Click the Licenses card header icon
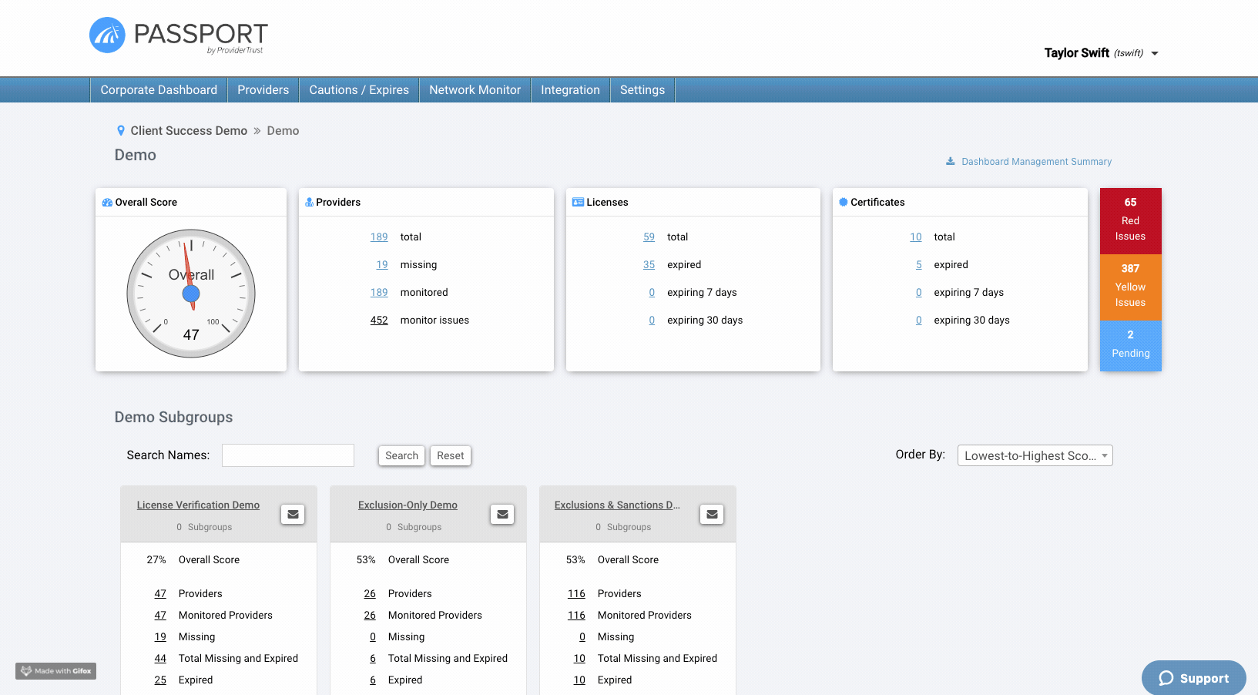 578,203
